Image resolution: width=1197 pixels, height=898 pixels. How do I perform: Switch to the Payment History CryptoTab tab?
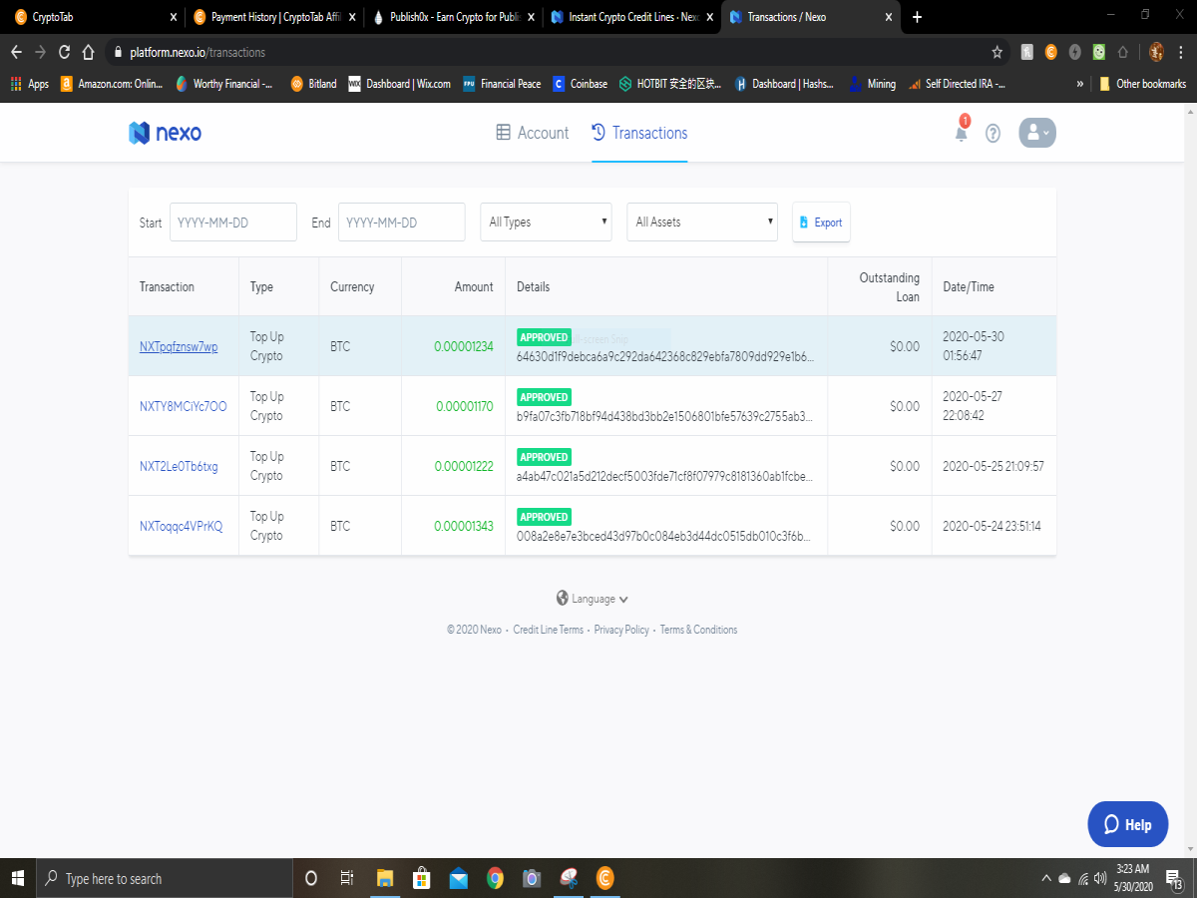point(273,17)
